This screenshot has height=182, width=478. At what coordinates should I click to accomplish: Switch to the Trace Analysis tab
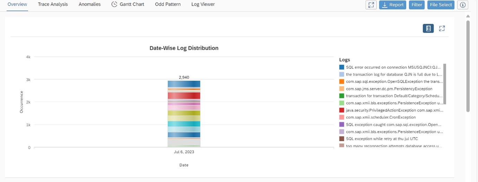(53, 4)
